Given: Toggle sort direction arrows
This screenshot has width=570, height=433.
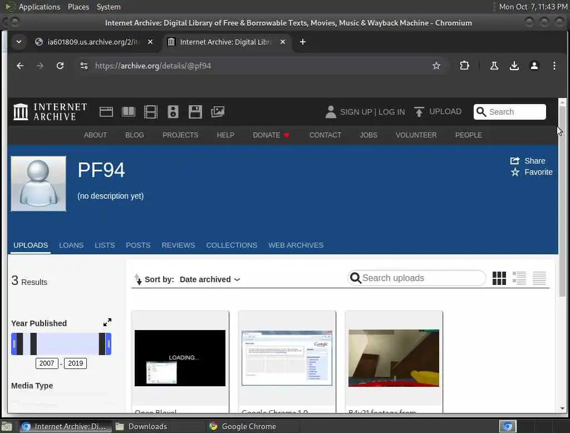Looking at the screenshot, I should click(138, 279).
